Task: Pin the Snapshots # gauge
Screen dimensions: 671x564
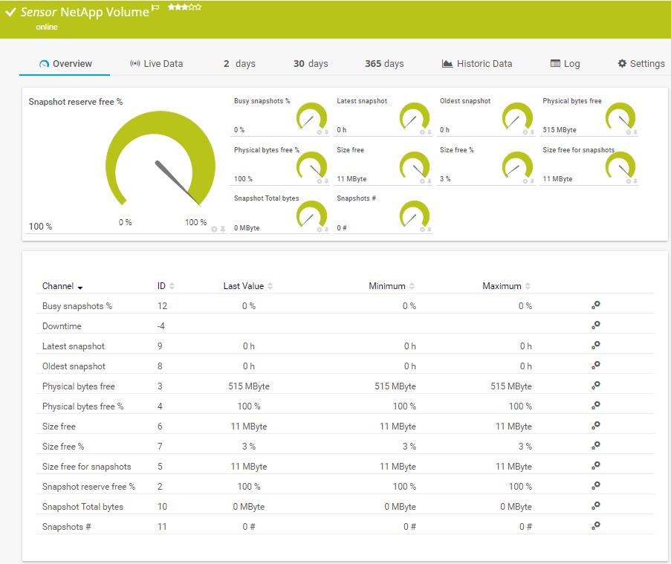Action: 429,230
